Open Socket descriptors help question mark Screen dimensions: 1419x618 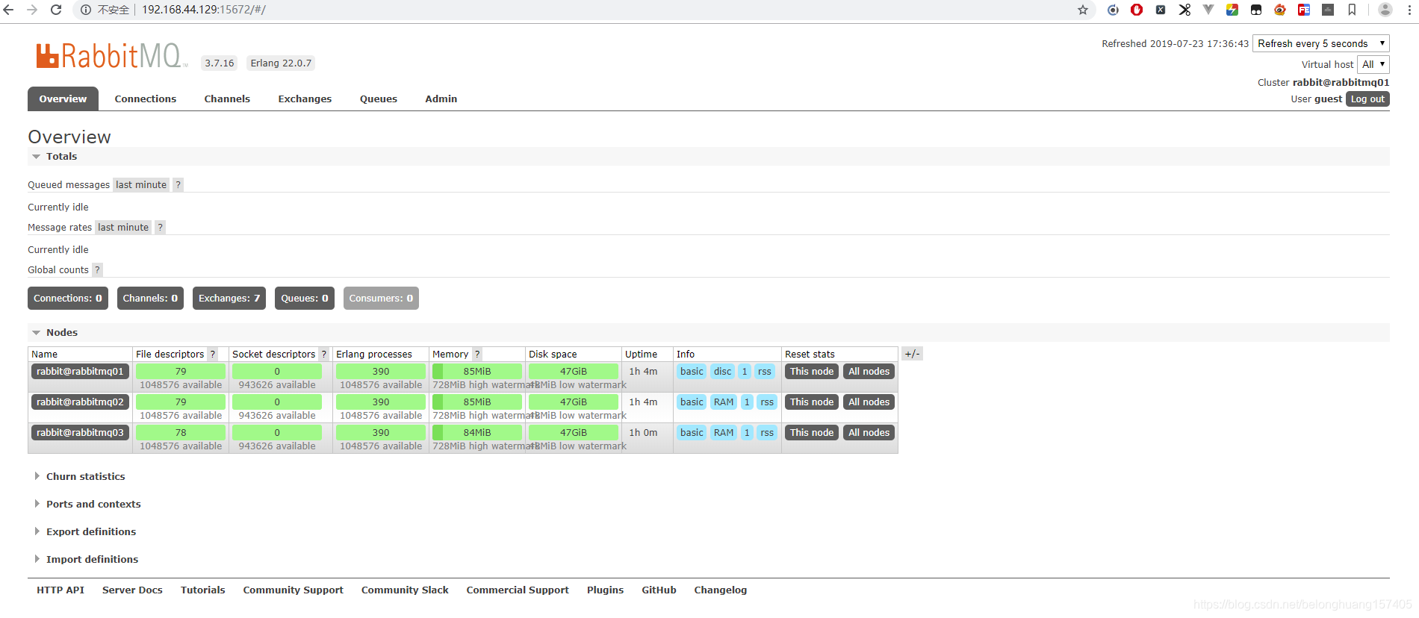[x=324, y=355]
